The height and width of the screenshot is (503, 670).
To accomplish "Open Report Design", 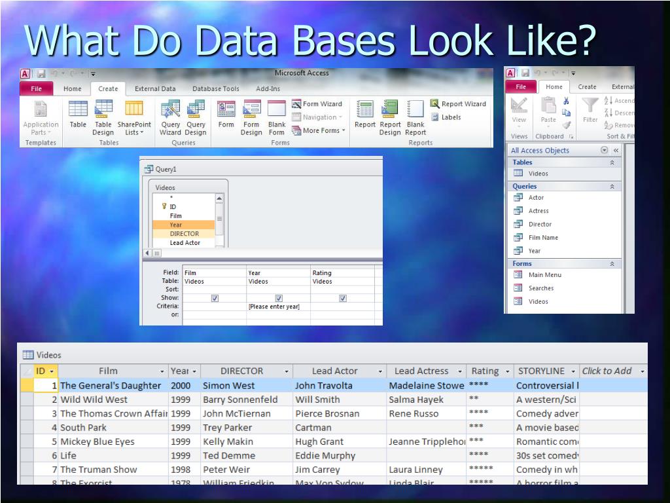I will [x=390, y=118].
